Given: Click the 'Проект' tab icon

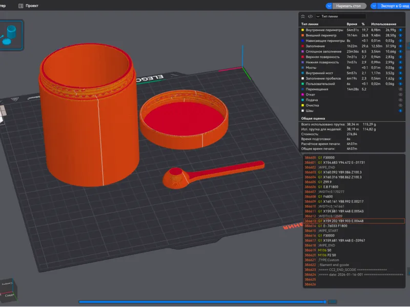Looking at the screenshot, I should pos(20,6).
